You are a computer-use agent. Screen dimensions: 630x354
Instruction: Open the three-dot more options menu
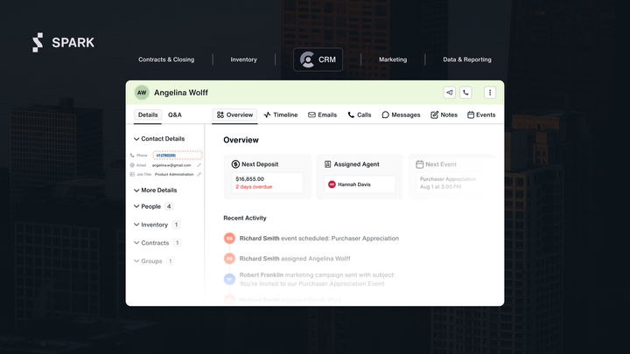(490, 93)
